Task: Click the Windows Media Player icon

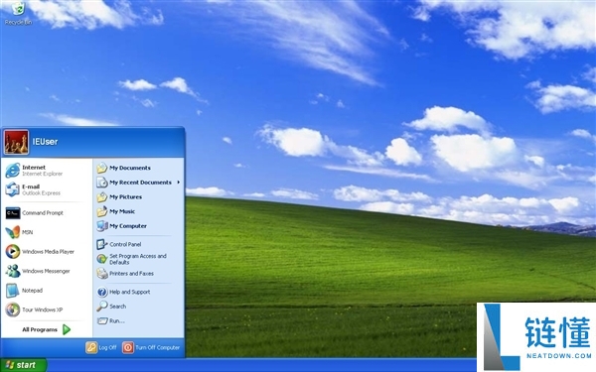Action: pos(13,251)
